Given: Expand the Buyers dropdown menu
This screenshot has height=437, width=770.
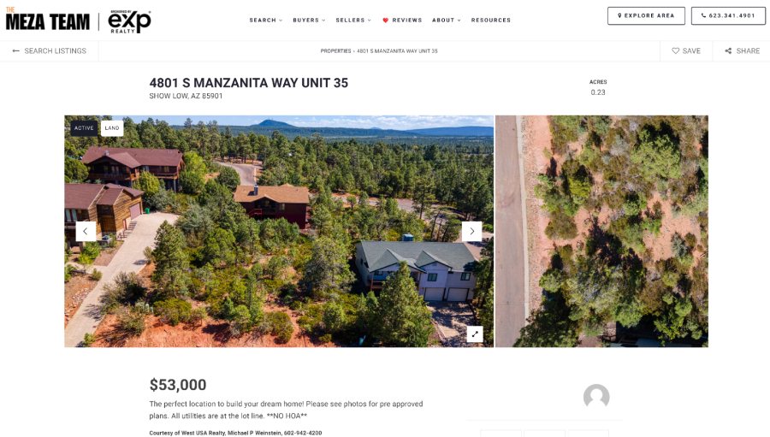Looking at the screenshot, I should (309, 21).
